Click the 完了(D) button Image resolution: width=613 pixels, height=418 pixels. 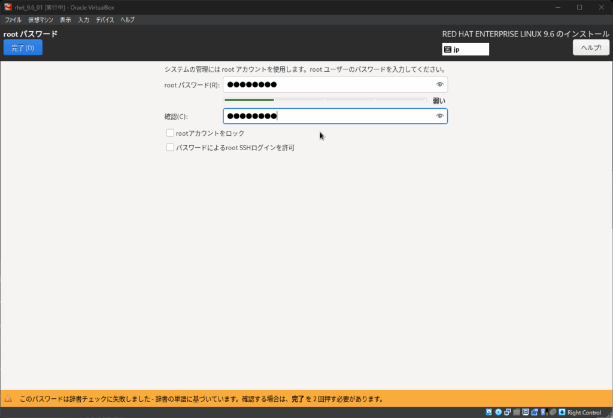pos(23,48)
